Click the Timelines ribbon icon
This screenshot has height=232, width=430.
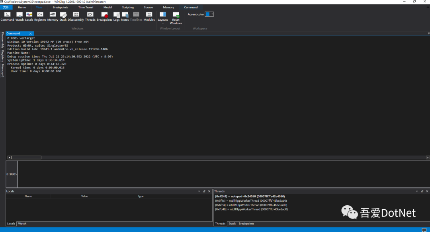coord(136,16)
